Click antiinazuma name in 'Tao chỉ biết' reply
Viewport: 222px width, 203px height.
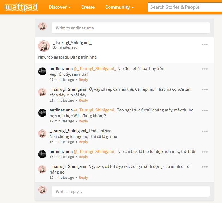coord(61,152)
